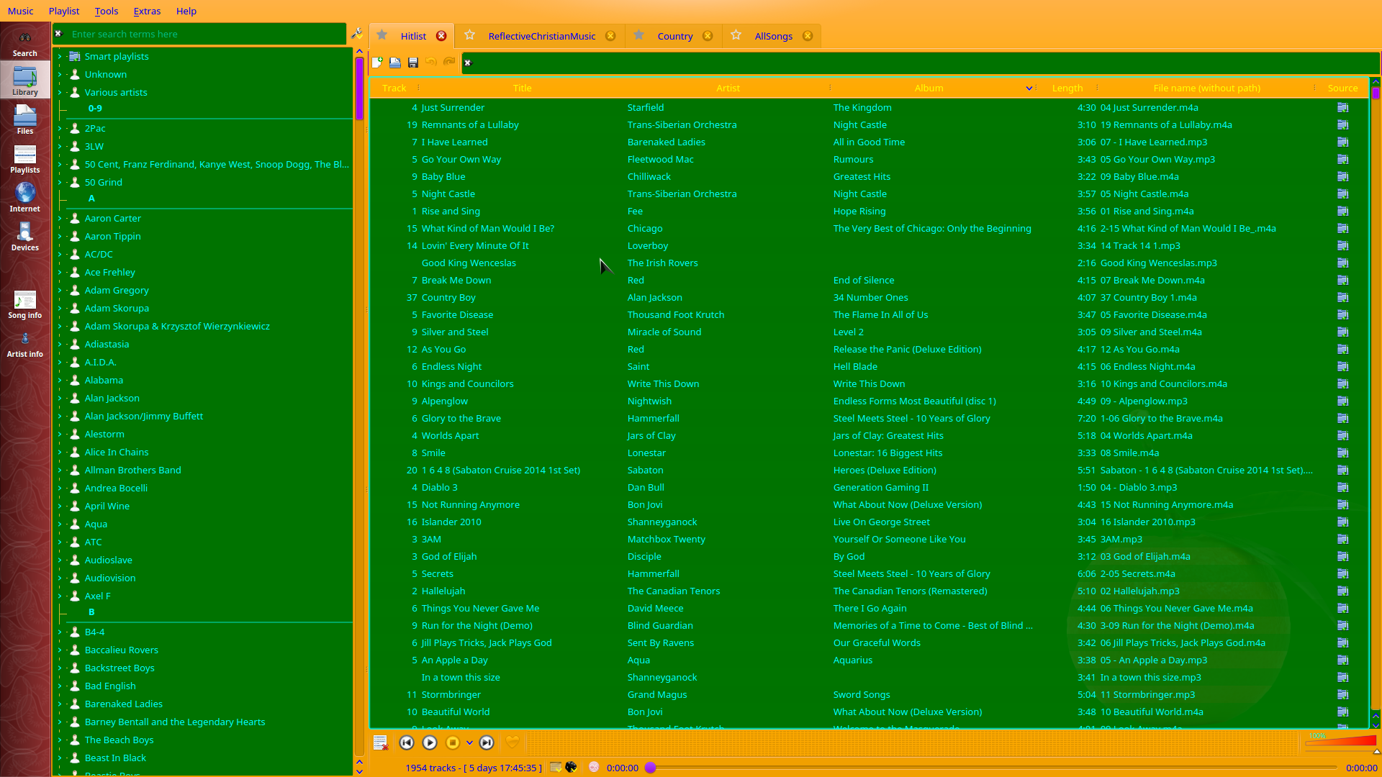Switch to ReflectiveChristianMusic playlist tab
Viewport: 1382px width, 777px height.
click(541, 36)
